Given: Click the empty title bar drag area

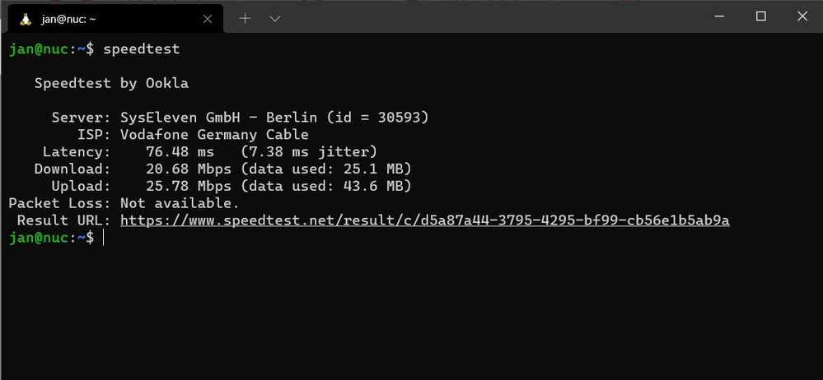Looking at the screenshot, I should 494,16.
